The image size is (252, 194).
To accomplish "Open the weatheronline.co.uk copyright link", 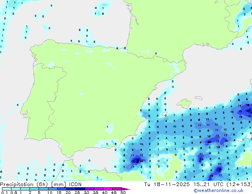I will [219, 190].
